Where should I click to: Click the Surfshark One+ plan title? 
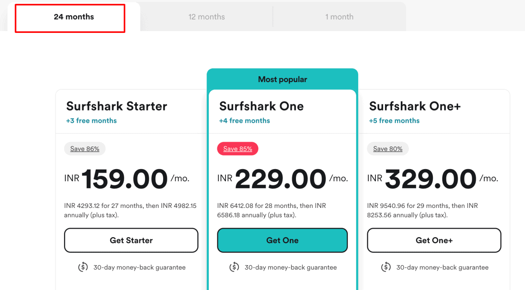point(415,106)
